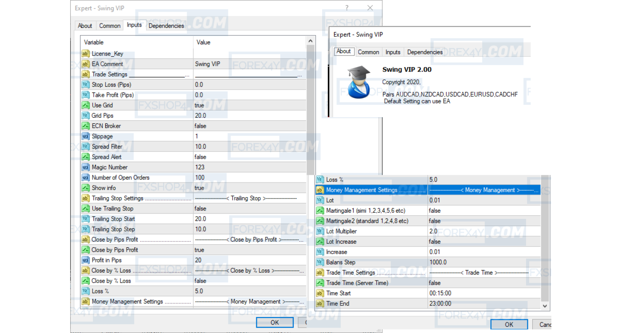Viewport: 622px width, 333px height.
Task: Switch to the Dependencies tab in left dialog
Action: [166, 26]
